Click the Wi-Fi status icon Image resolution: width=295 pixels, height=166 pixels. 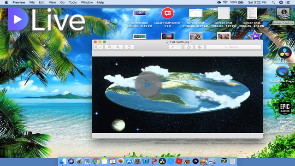point(225,2)
